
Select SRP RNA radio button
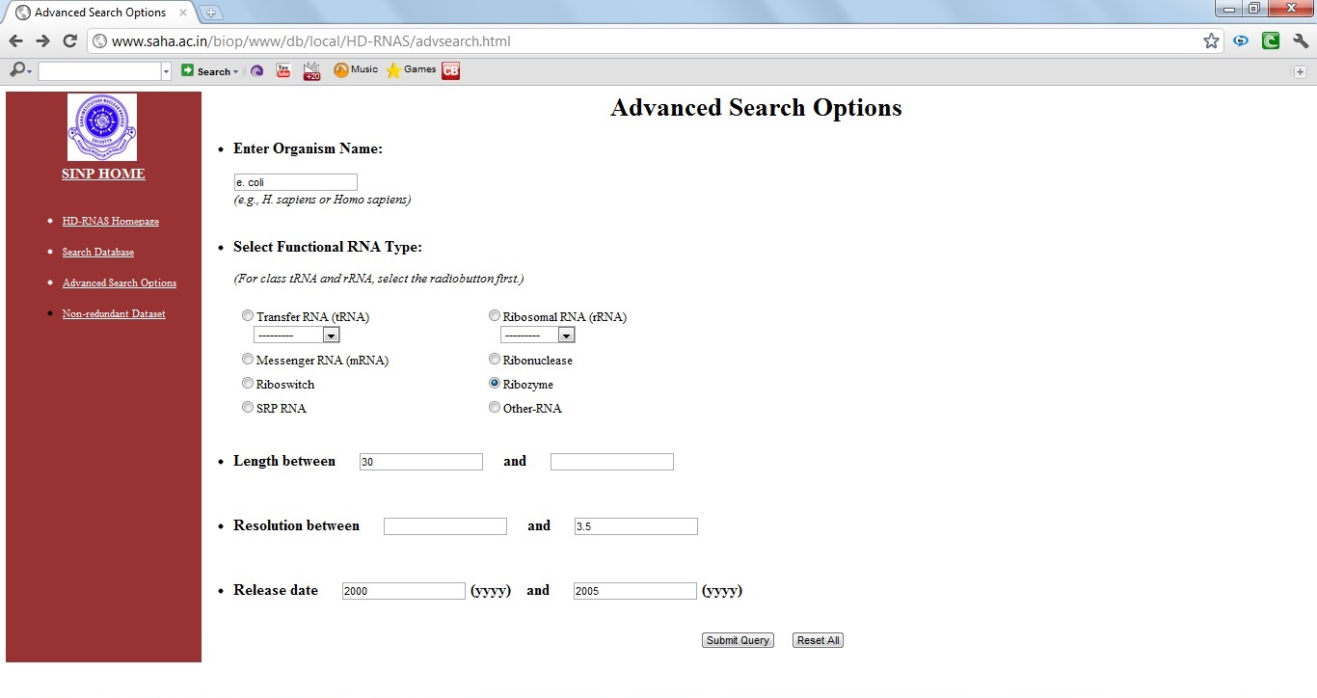coord(248,407)
